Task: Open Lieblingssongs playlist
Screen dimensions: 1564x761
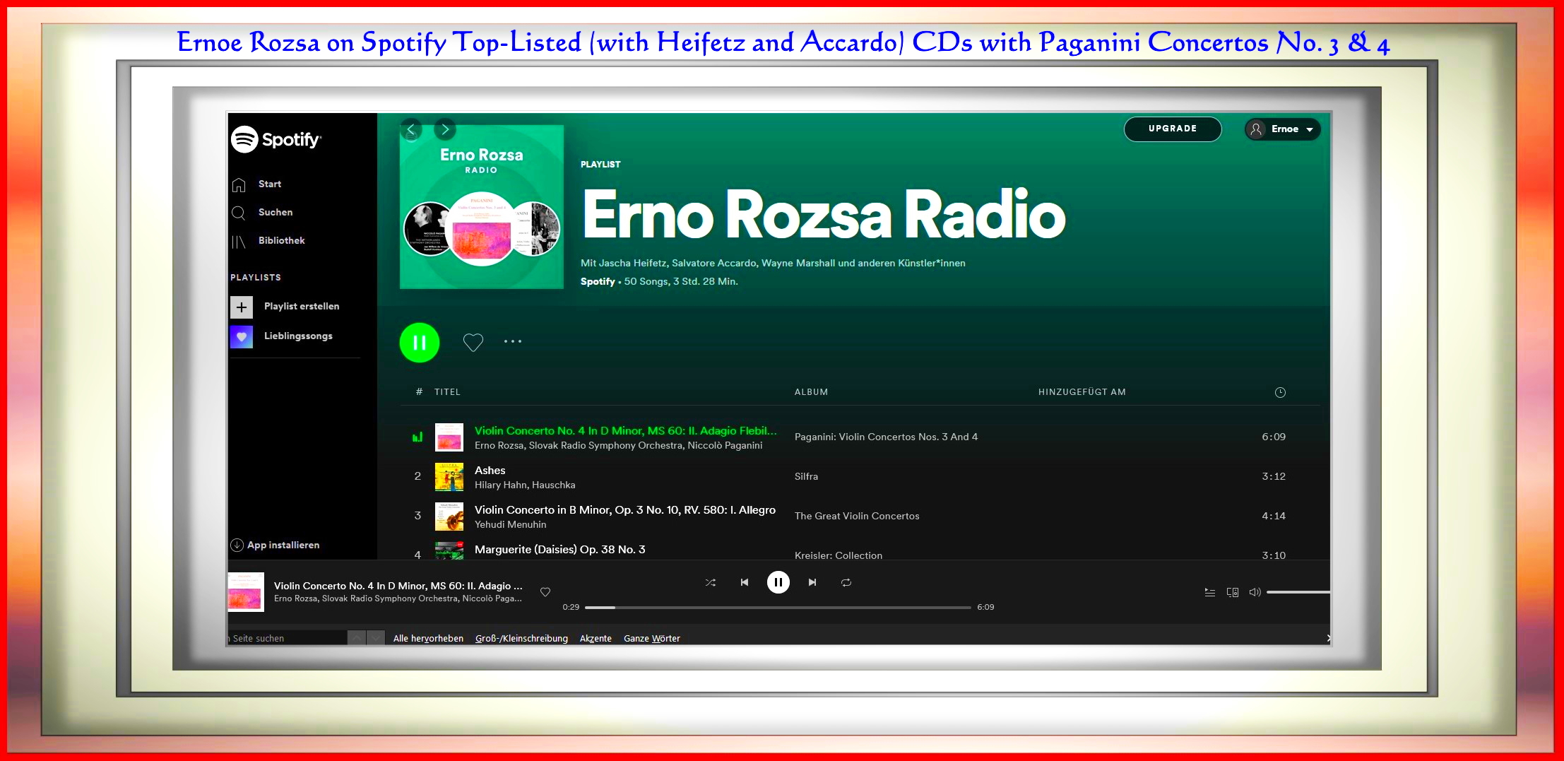Action: point(282,336)
